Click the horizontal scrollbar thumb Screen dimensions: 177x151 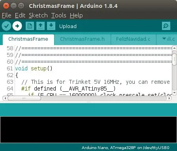pos(24,98)
